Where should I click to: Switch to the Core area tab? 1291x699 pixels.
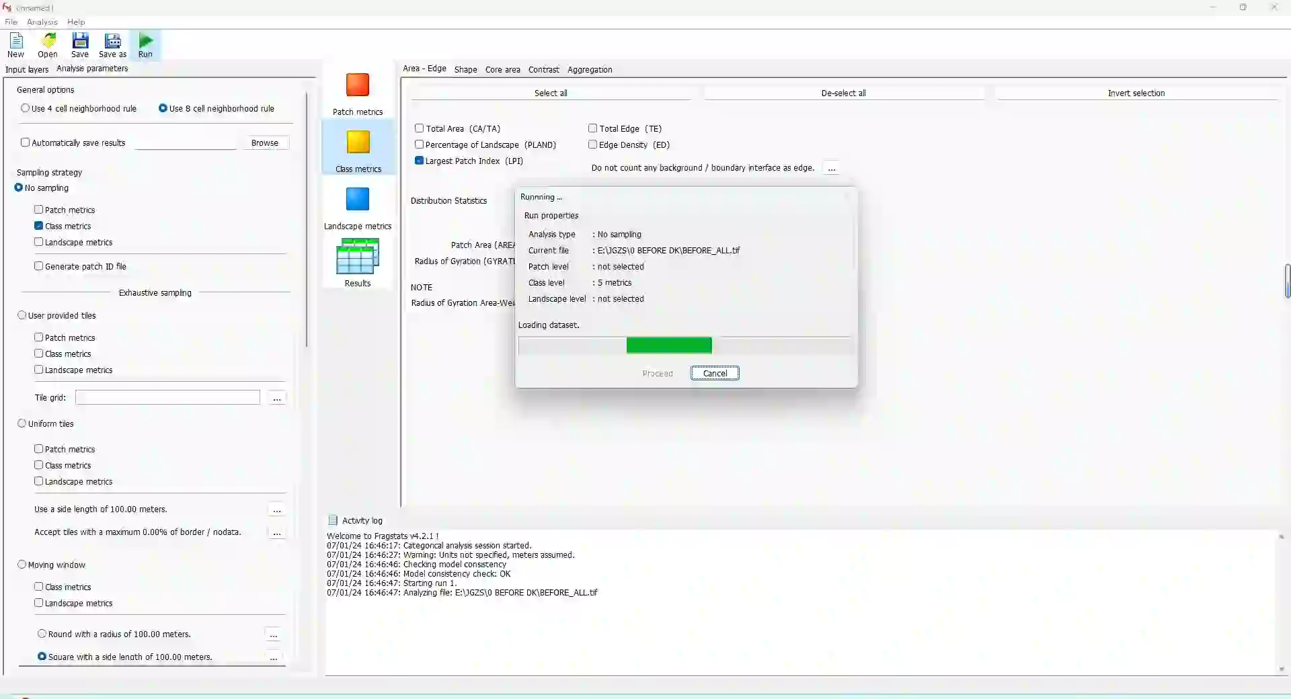[502, 69]
